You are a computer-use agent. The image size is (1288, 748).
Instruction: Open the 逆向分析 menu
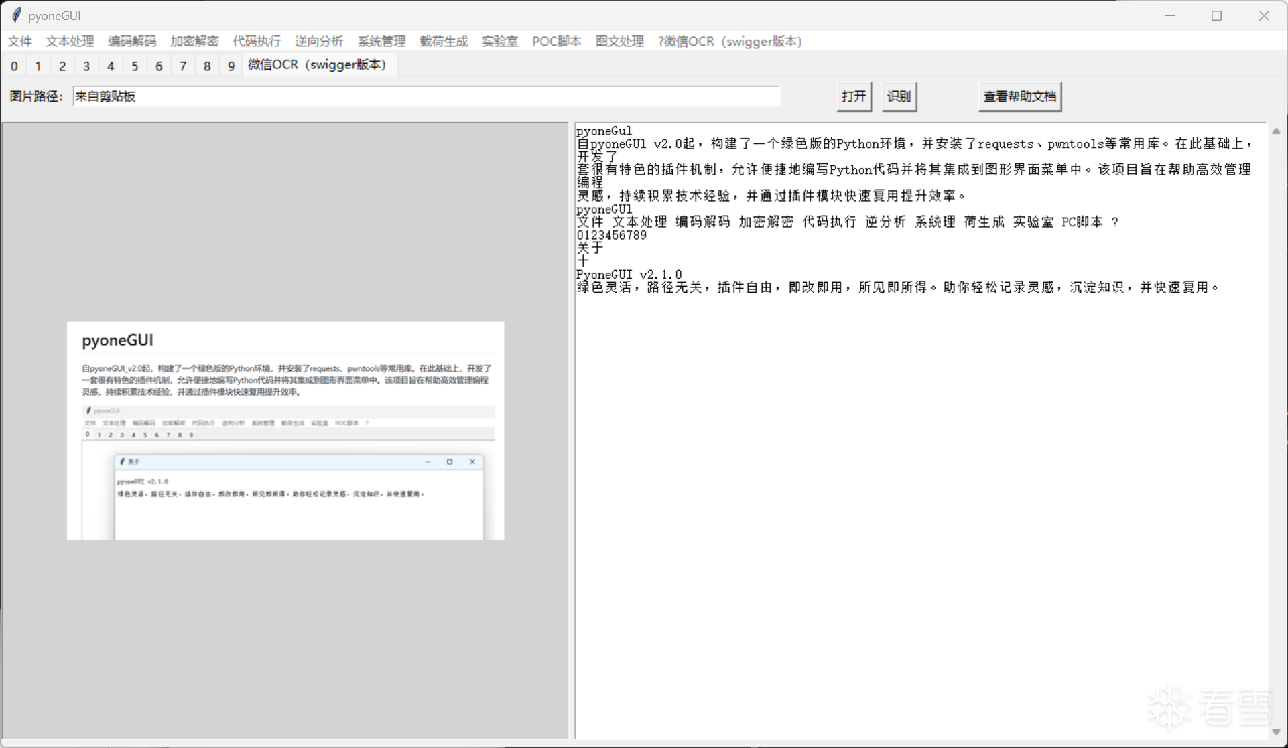pos(319,42)
